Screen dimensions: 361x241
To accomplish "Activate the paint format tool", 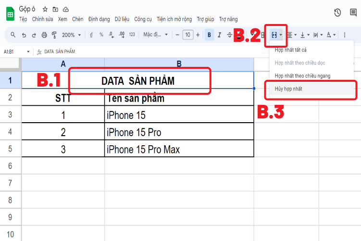I will coord(54,35).
